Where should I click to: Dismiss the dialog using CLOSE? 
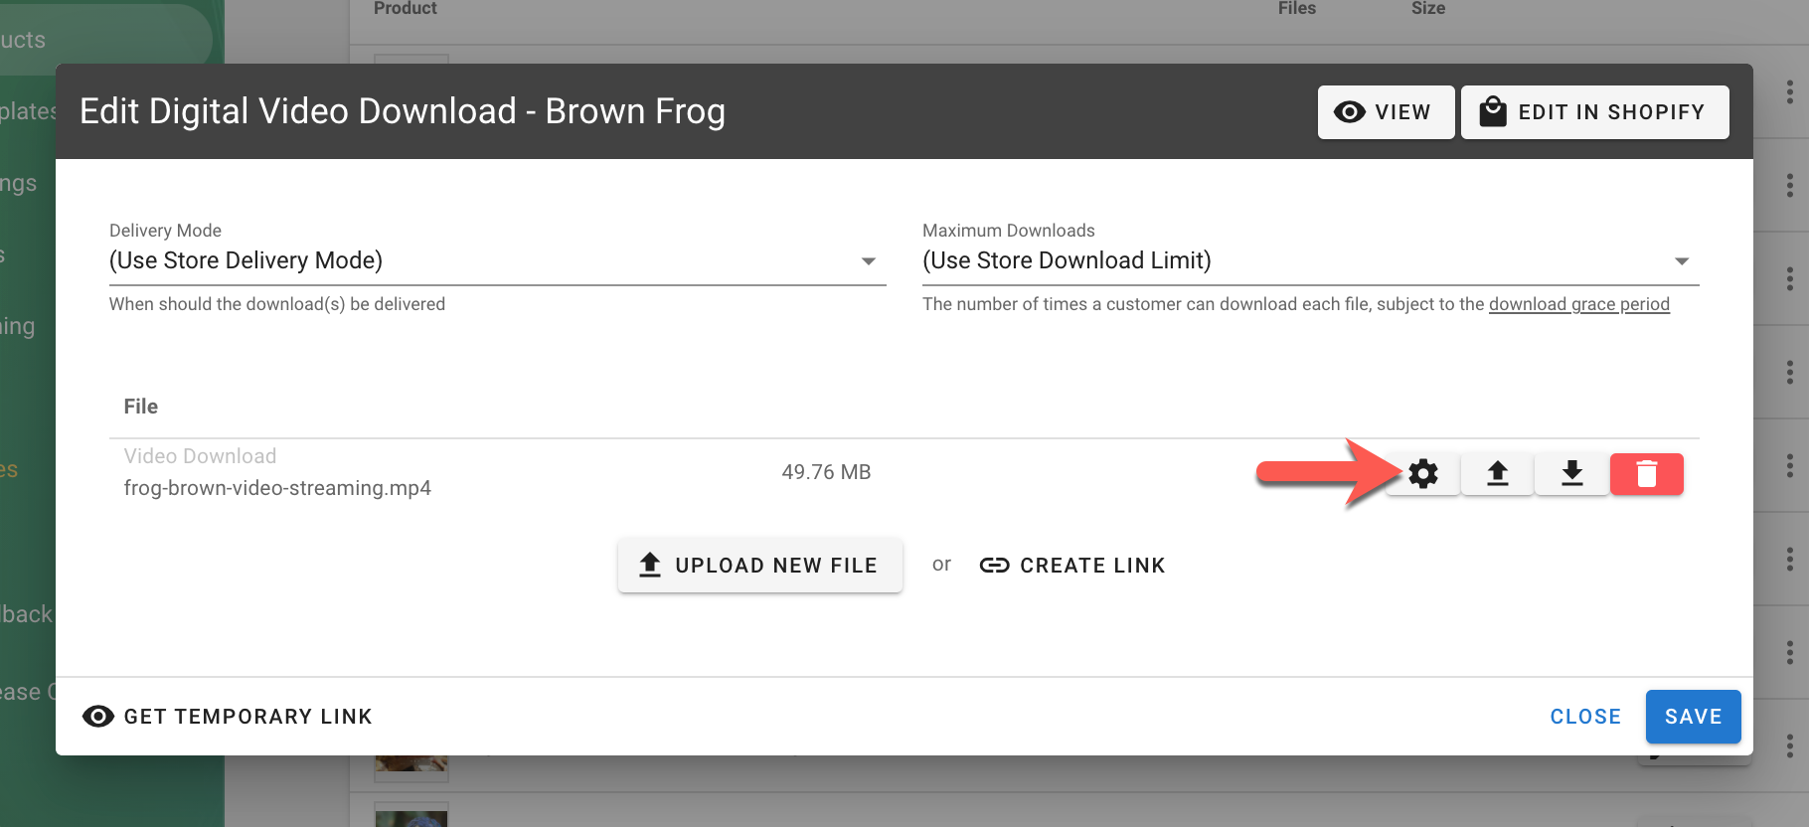pyautogui.click(x=1584, y=716)
